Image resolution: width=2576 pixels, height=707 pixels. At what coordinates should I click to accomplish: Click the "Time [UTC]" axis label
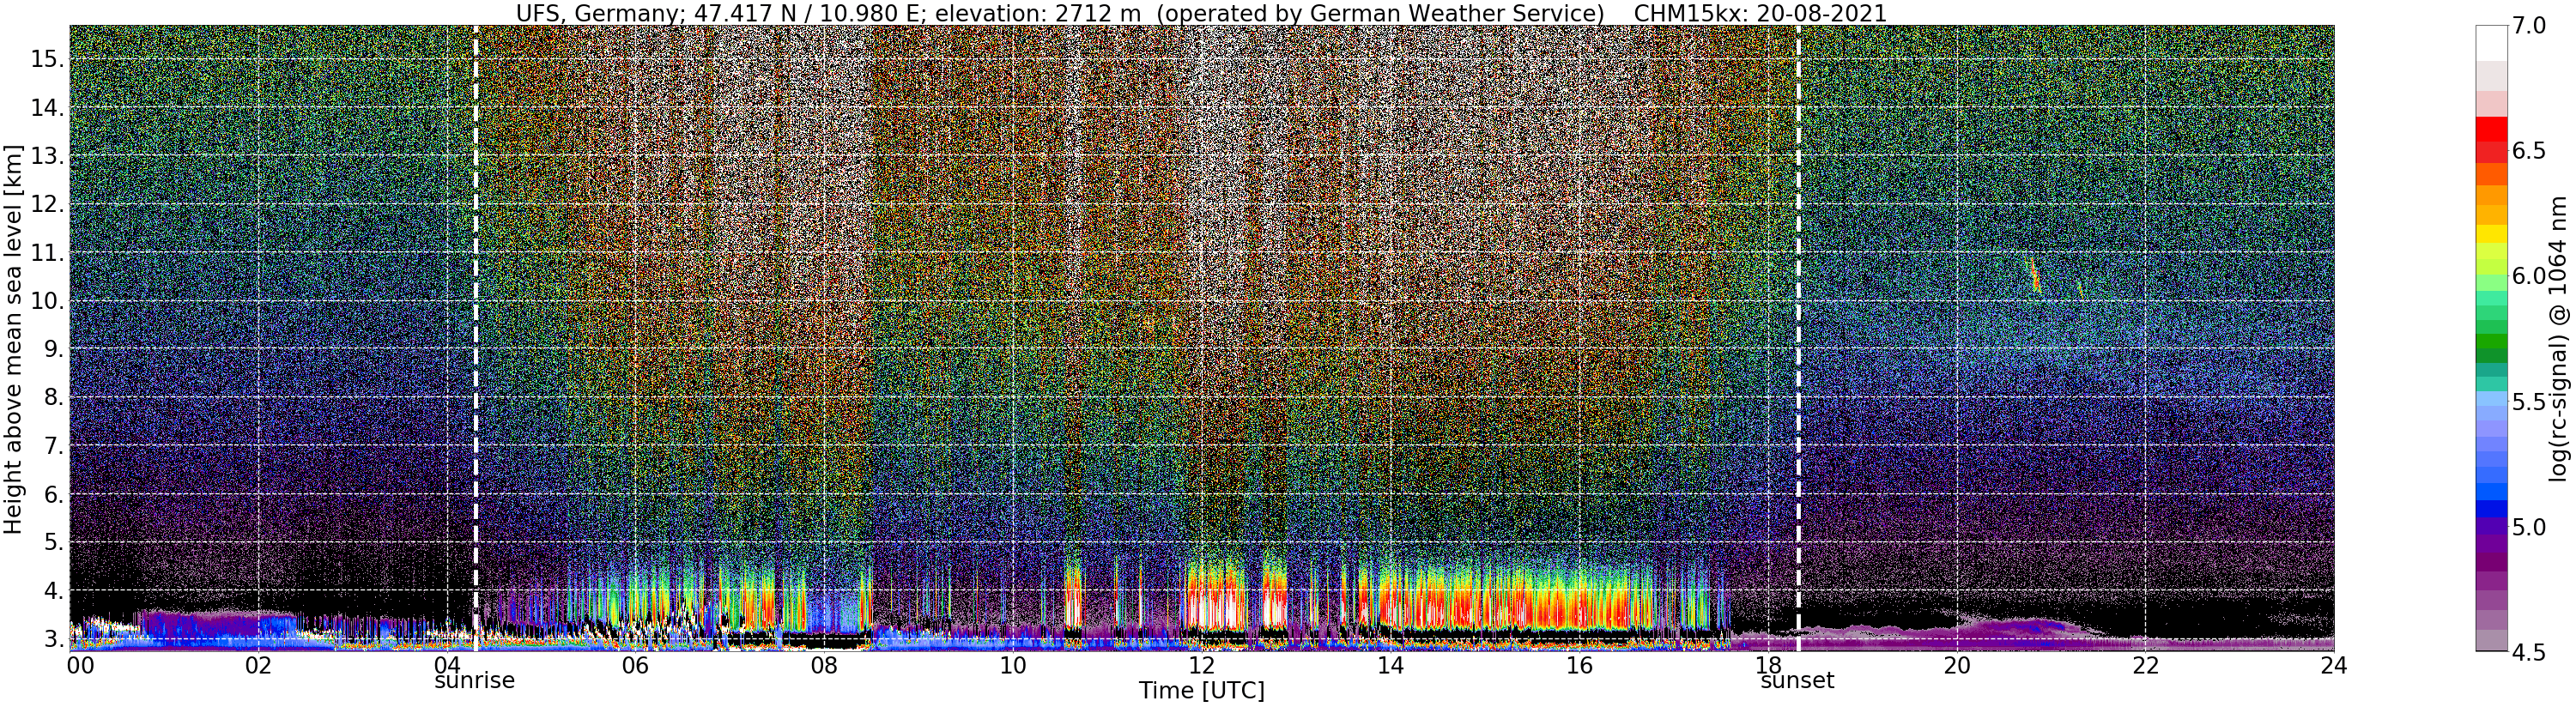click(1202, 691)
